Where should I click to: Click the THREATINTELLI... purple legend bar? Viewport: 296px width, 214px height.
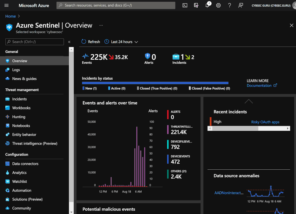168,129
